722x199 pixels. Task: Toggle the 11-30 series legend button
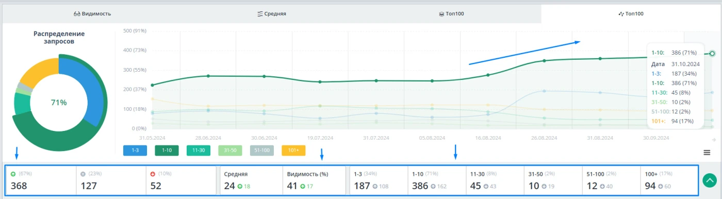198,151
